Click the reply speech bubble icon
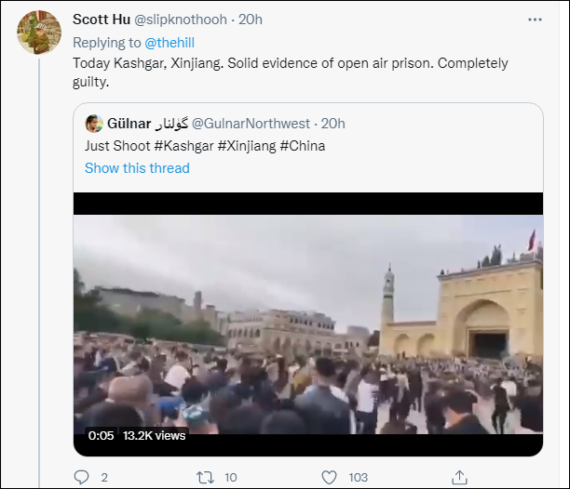The width and height of the screenshot is (570, 489). tap(81, 477)
